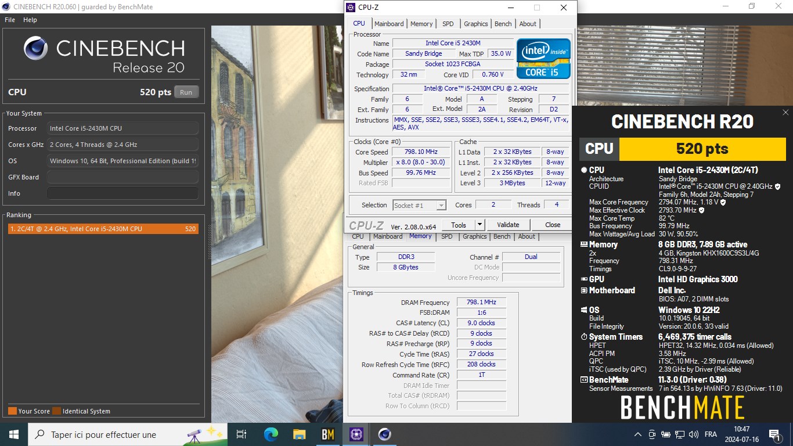Click the verified shield next to 2793.70 MHz
The image size is (793, 446).
pyautogui.click(x=701, y=210)
